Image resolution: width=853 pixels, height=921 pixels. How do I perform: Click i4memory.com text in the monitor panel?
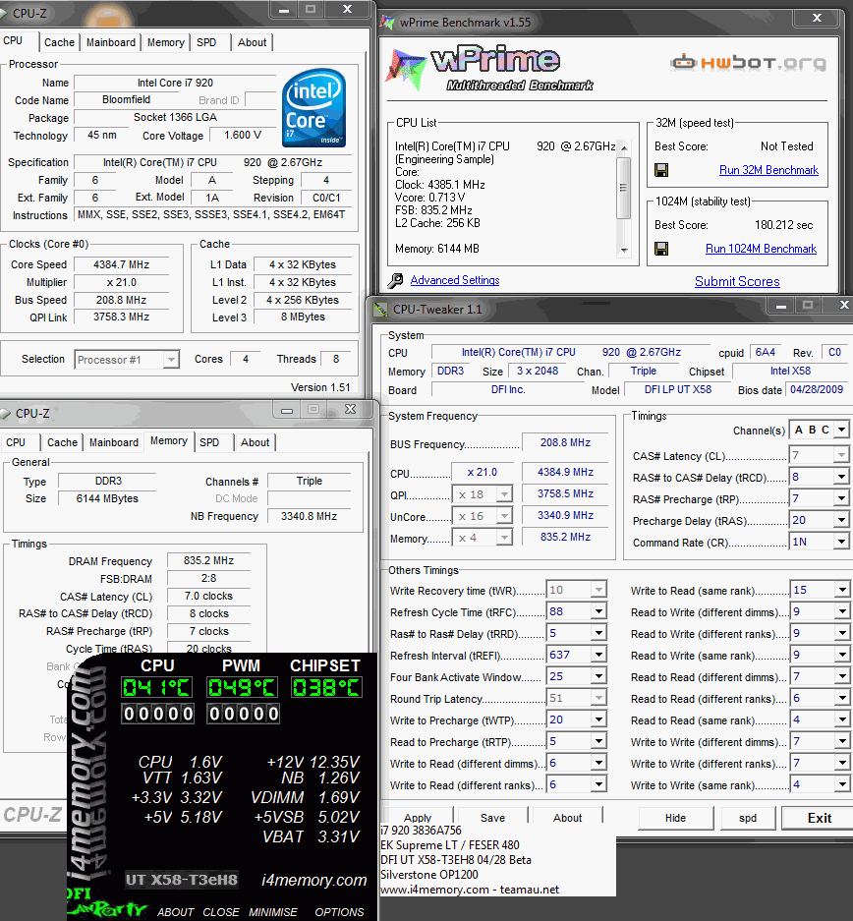click(314, 880)
